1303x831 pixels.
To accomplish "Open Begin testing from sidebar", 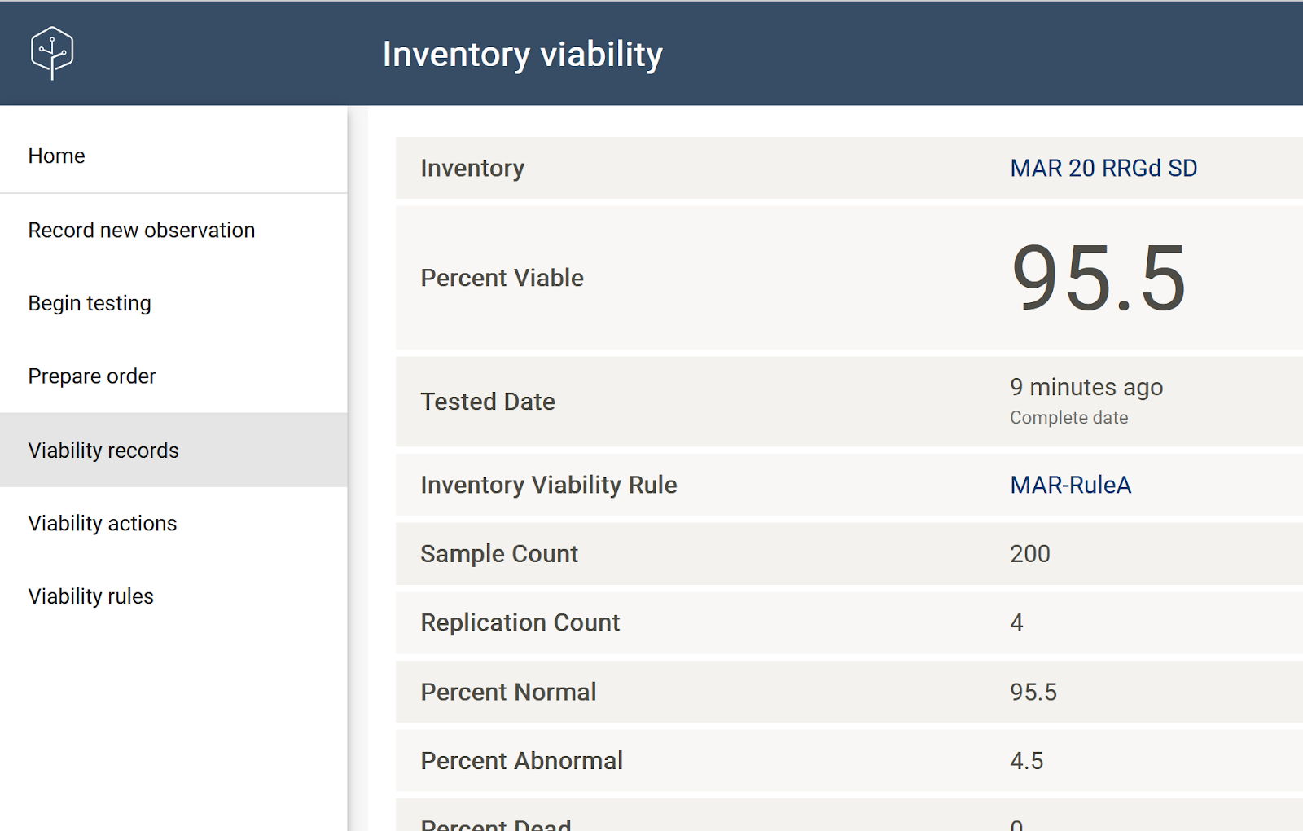I will coord(173,303).
